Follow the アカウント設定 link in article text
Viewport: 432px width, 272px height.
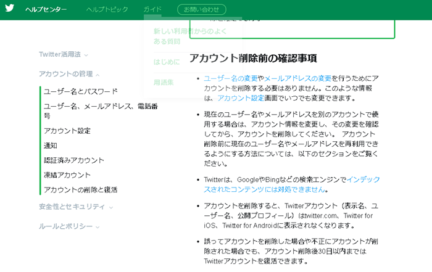[241, 98]
